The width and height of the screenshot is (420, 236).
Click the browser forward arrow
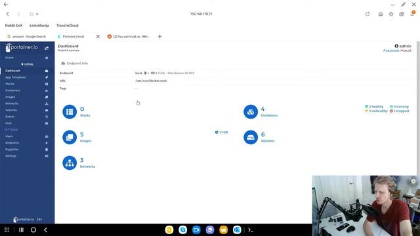pyautogui.click(x=18, y=14)
